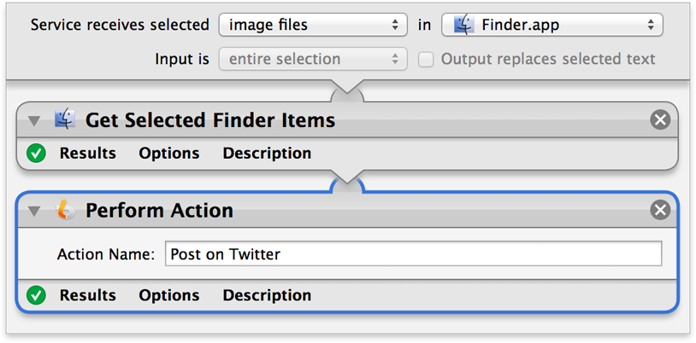Click Finder icon in the application dropdown
This screenshot has width=696, height=343.
(463, 25)
